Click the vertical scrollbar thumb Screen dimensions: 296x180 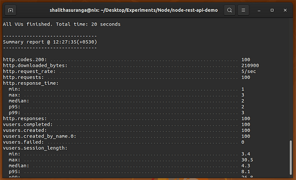coord(291,158)
